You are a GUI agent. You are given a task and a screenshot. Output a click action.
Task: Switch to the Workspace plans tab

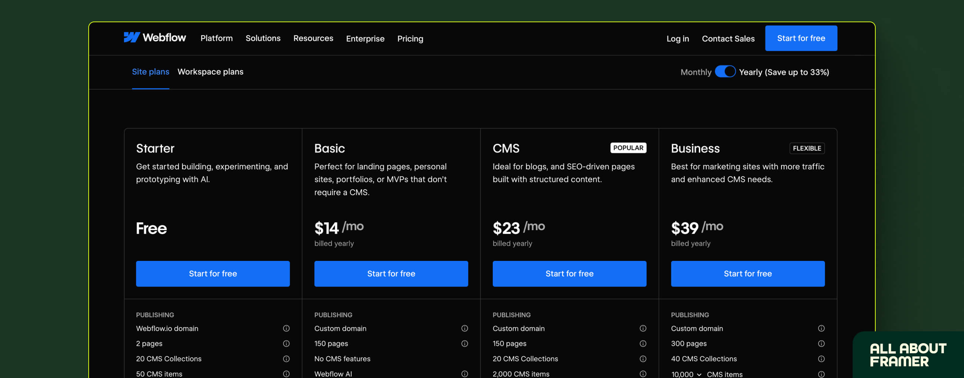point(210,72)
